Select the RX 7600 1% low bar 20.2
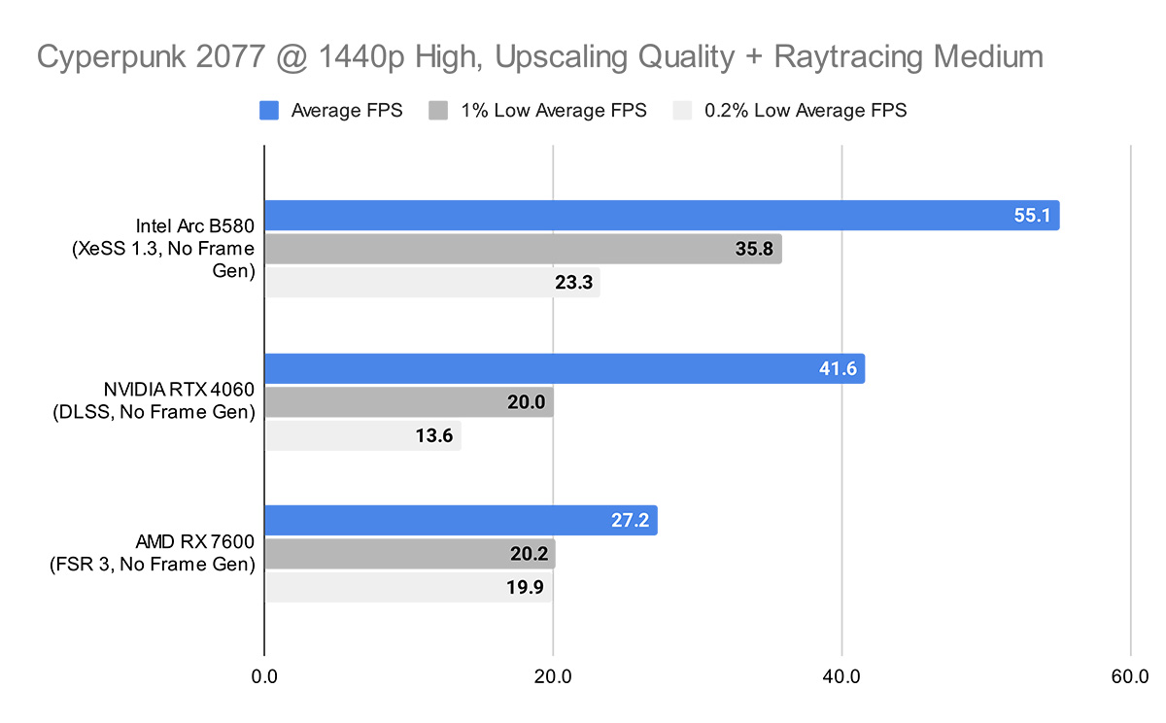This screenshot has height=723, width=1166. coord(411,554)
